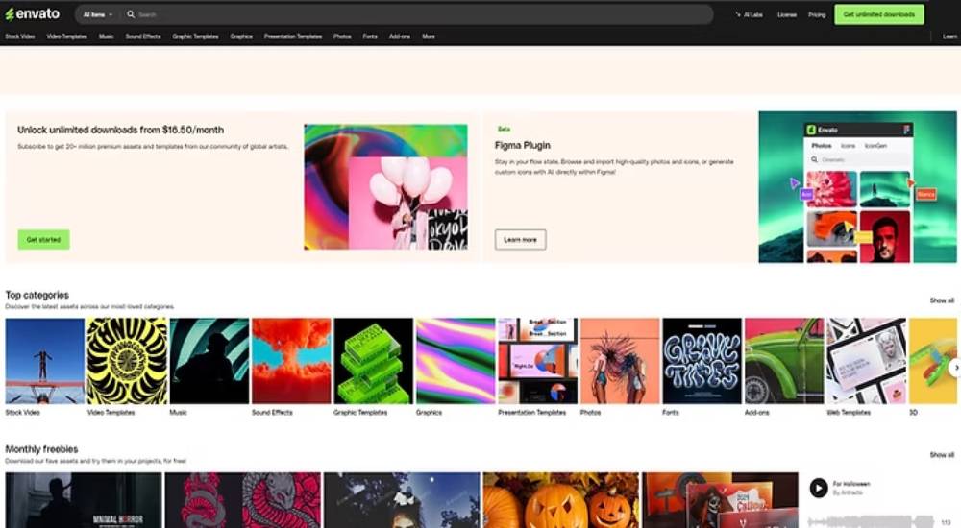The width and height of the screenshot is (961, 528).
Task: Go to Pricing
Action: pos(817,14)
